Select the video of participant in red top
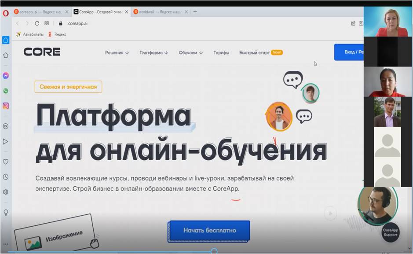 388,82
